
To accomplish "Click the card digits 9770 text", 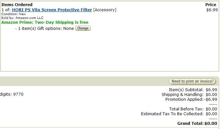I will [x=12, y=94].
